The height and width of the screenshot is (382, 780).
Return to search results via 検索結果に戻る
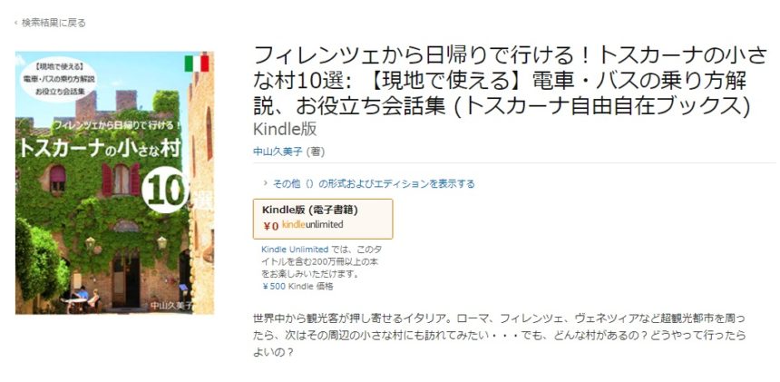tap(54, 23)
